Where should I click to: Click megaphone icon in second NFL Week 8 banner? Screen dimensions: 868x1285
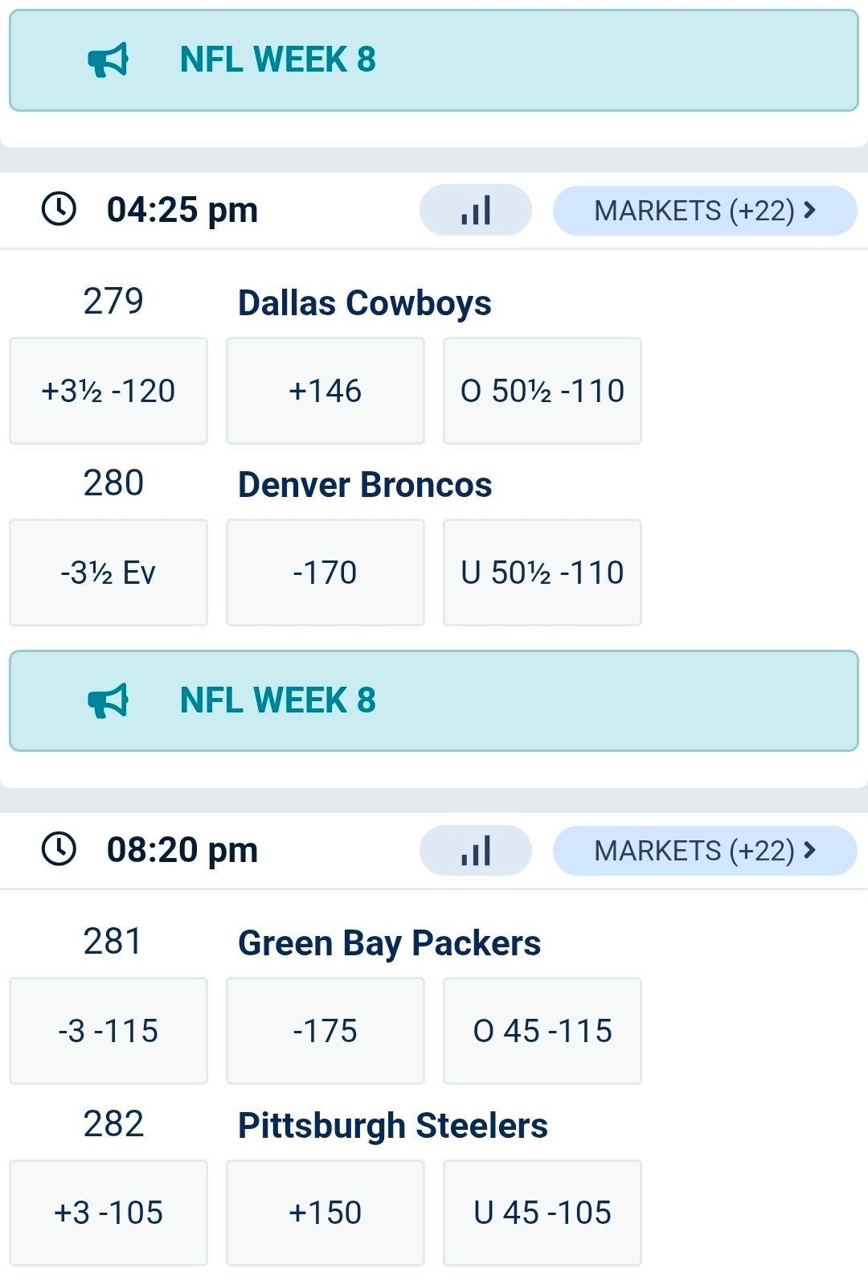tap(108, 700)
